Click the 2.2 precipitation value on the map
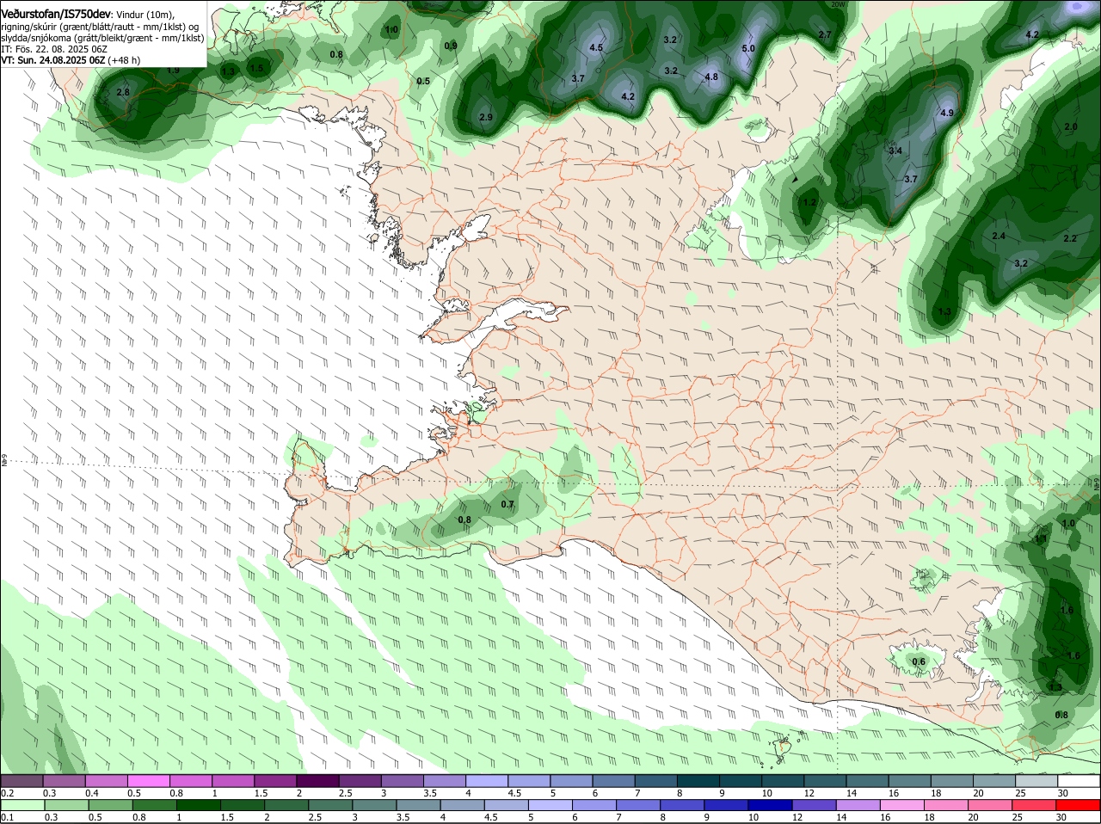Image resolution: width=1101 pixels, height=824 pixels. [x=1070, y=238]
